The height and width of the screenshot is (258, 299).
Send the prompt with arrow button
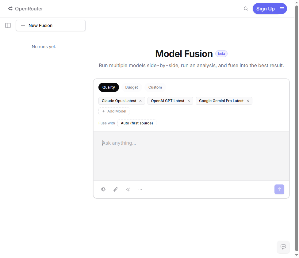[279, 189]
